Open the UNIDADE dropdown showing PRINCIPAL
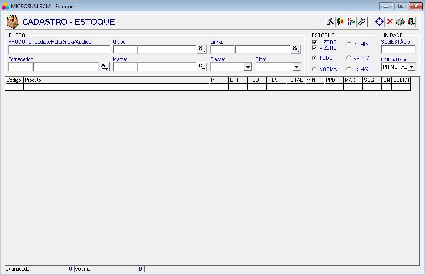The image size is (425, 275). pos(412,67)
